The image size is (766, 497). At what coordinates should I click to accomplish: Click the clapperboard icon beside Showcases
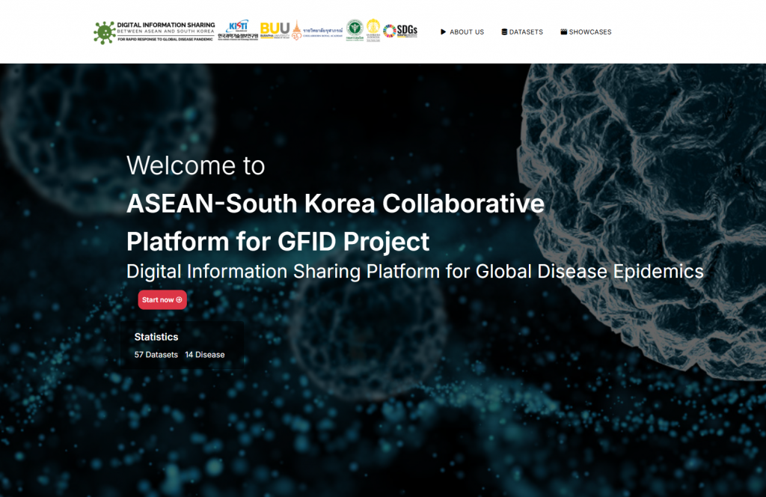pyautogui.click(x=563, y=32)
